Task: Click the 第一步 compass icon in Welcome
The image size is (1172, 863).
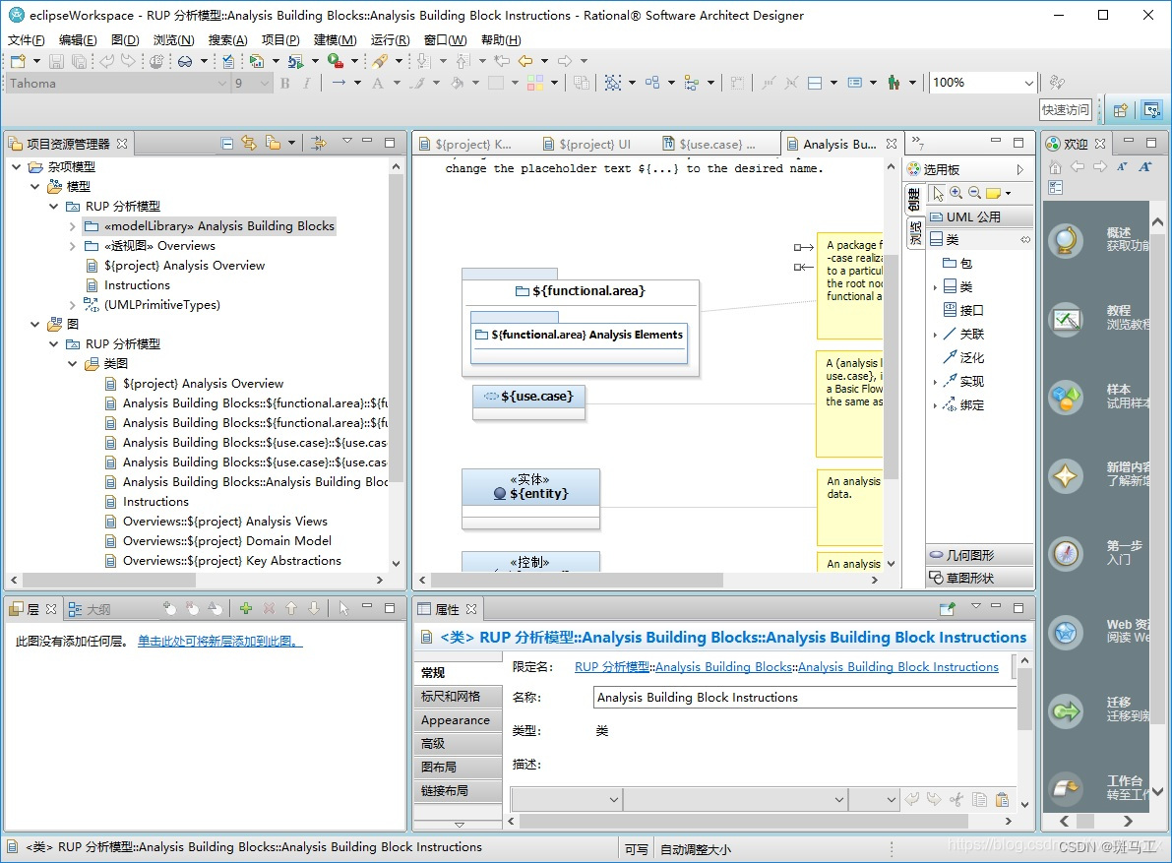Action: (1066, 554)
